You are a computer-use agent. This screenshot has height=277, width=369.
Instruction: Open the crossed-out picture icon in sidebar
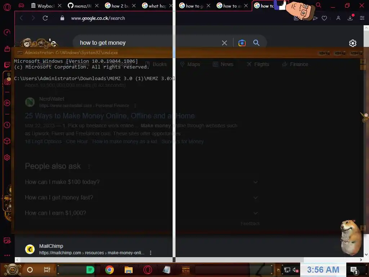tap(7, 240)
